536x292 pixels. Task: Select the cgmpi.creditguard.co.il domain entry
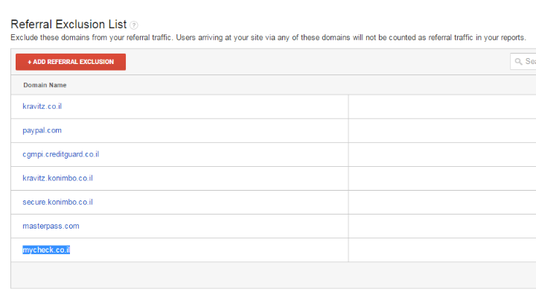[x=61, y=154]
